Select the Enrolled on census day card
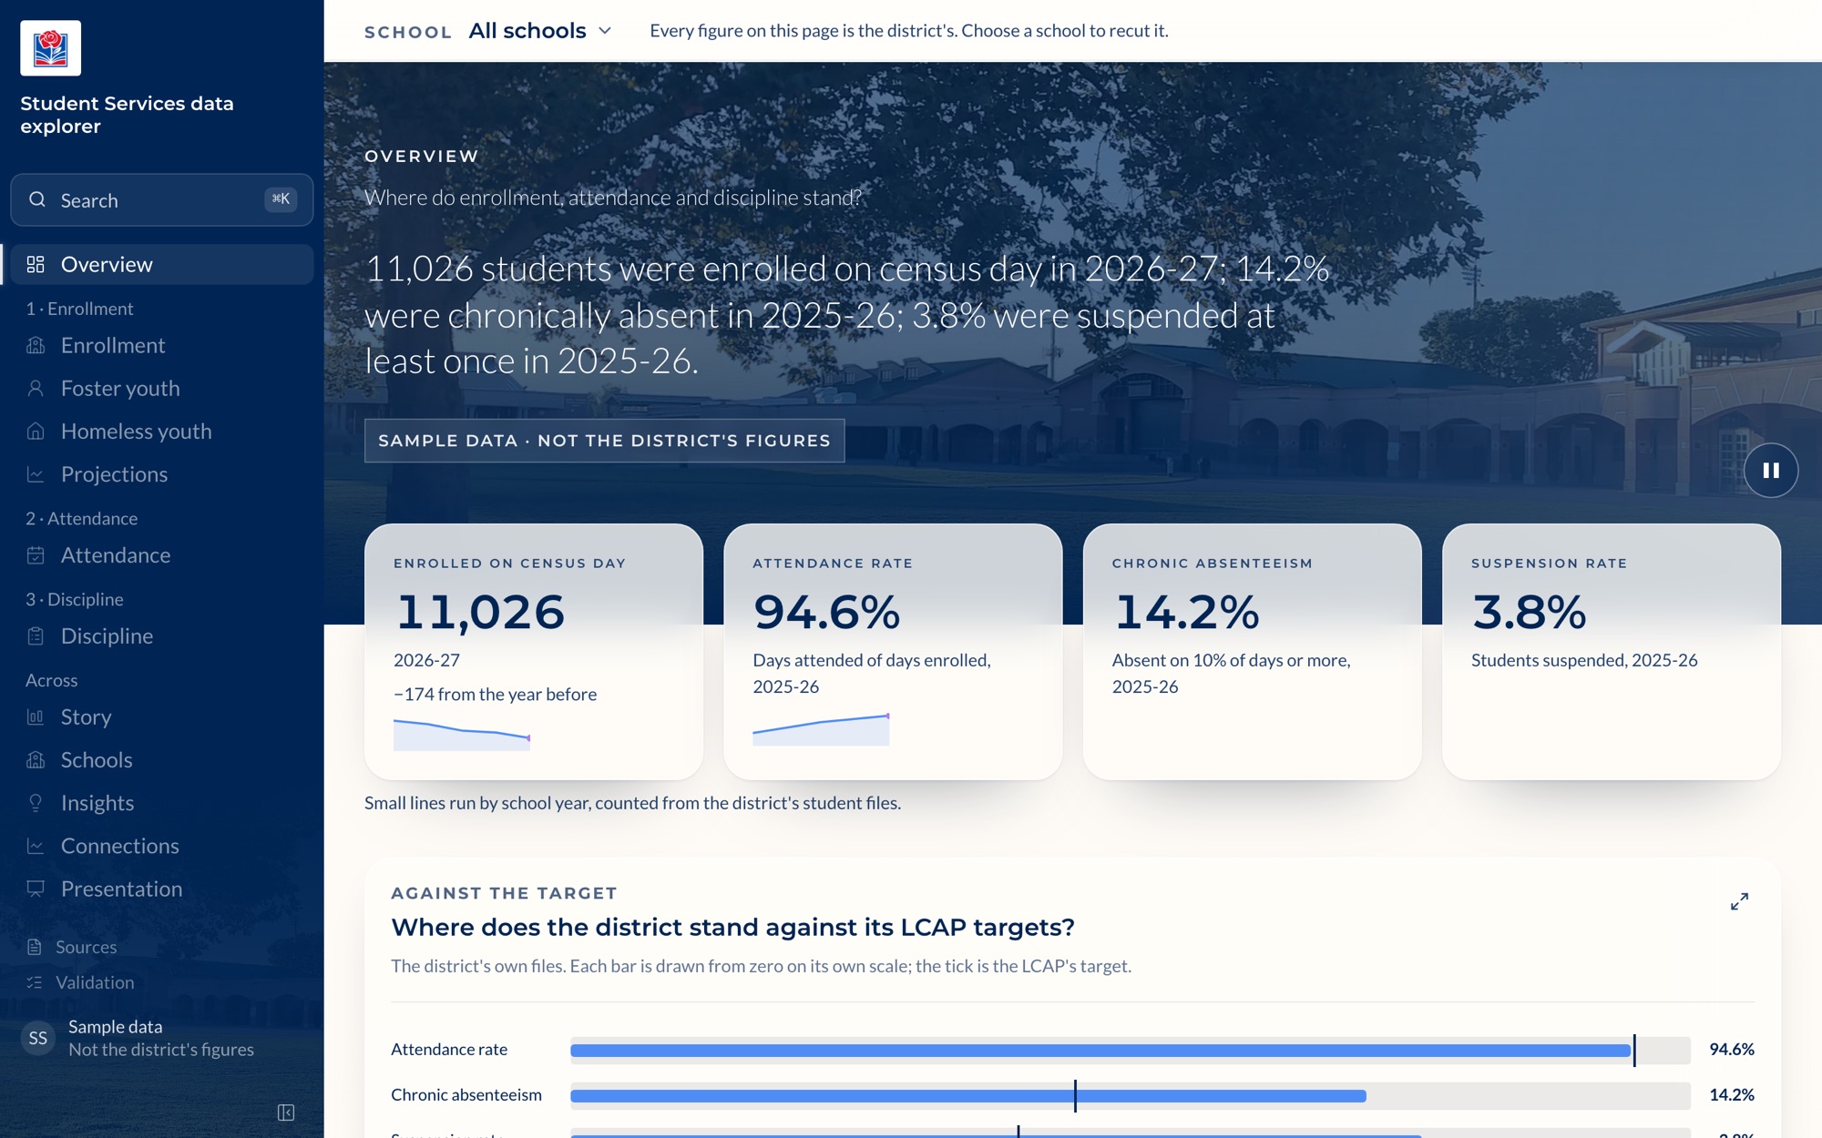This screenshot has height=1138, width=1822. 534,651
